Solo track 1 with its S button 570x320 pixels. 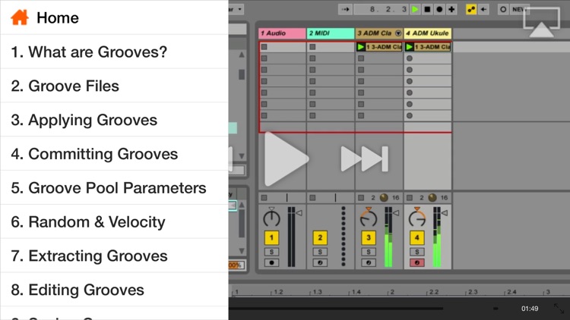coord(271,252)
